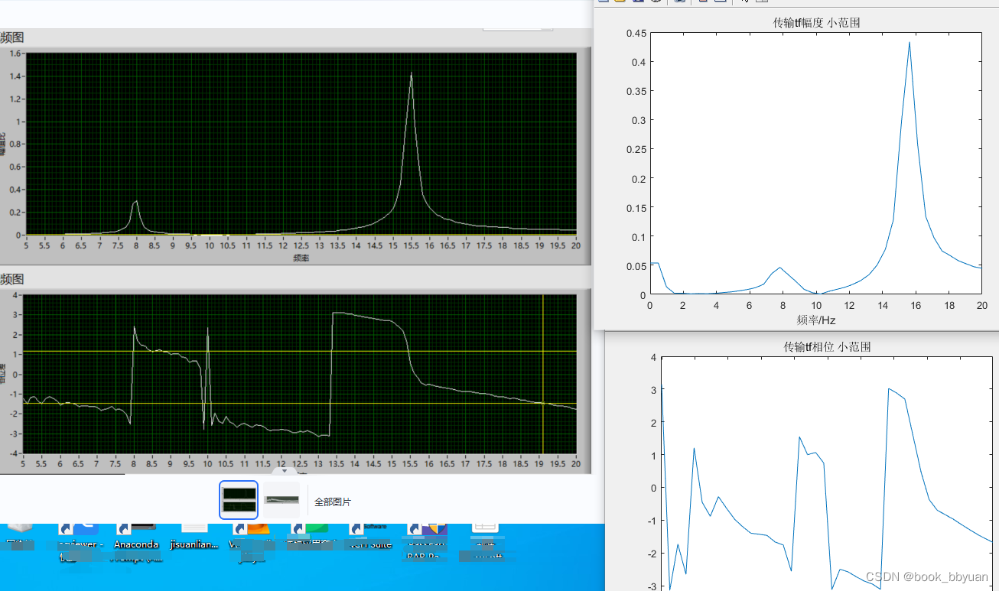Click the vertical yellow cursor line in the phase graph
Image resolution: width=999 pixels, height=591 pixels.
pyautogui.click(x=543, y=375)
